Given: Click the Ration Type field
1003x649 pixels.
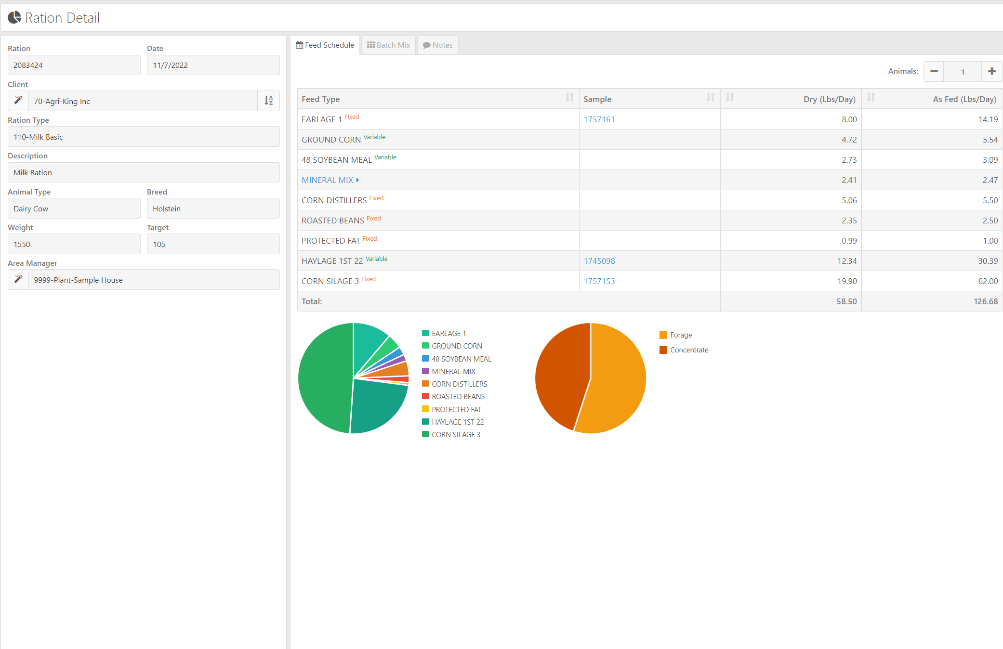Looking at the screenshot, I should point(144,137).
